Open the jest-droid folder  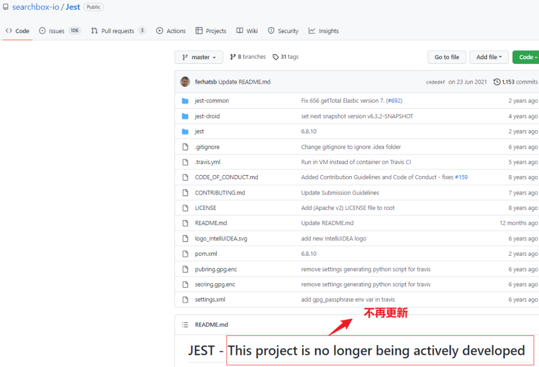[207, 116]
